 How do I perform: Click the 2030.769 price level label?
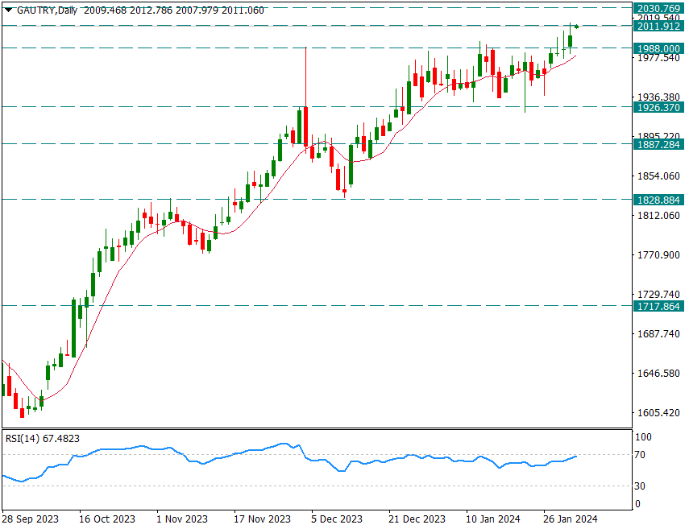(x=658, y=8)
